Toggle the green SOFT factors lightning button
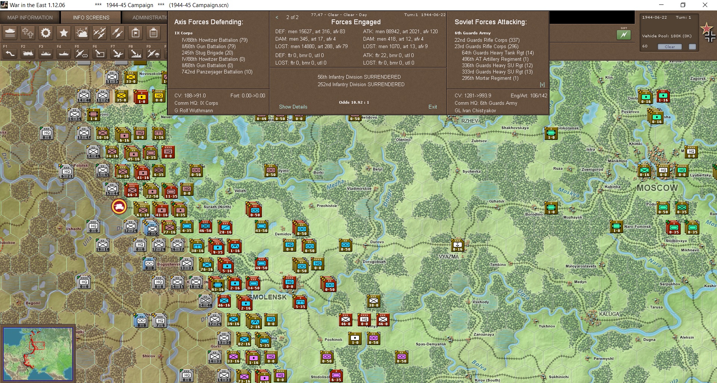Viewport: 717px width, 383px height. coord(624,35)
